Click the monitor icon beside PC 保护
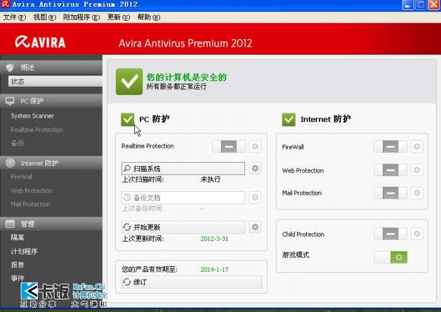Viewport: 441px width, 312px height. tap(10, 101)
